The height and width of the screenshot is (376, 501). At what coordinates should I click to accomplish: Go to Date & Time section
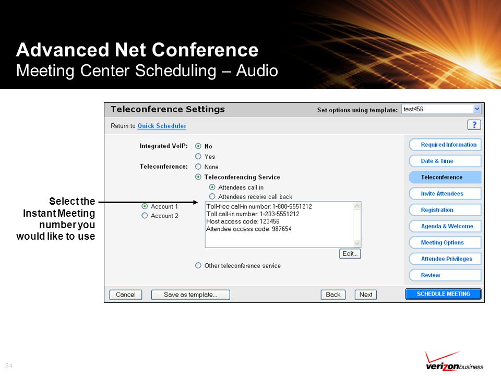pos(445,161)
